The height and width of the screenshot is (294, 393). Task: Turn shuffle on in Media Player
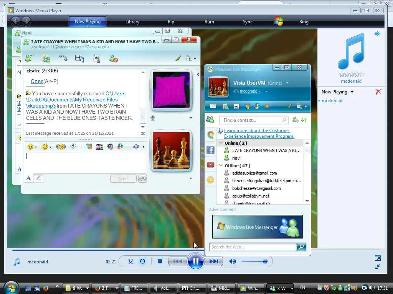[130, 261]
